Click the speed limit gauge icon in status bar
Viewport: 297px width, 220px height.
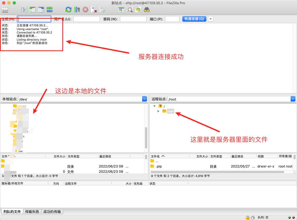point(253,218)
